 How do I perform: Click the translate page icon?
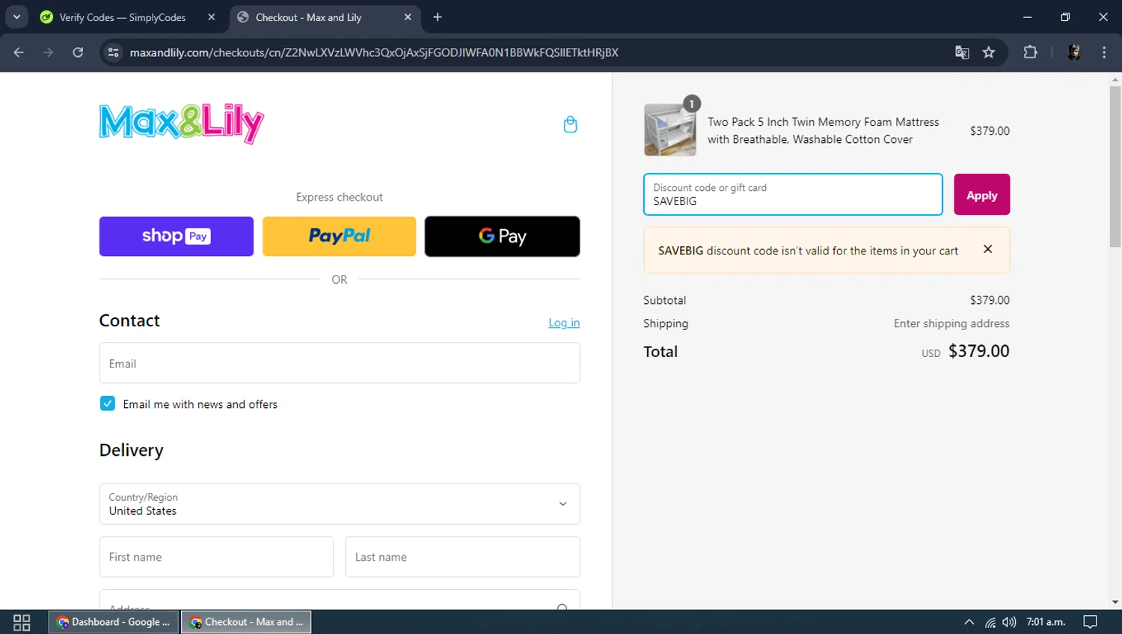962,52
